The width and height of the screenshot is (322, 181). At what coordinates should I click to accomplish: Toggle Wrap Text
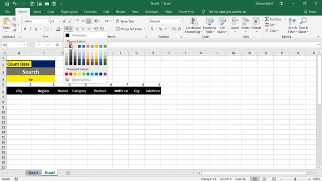point(125,21)
